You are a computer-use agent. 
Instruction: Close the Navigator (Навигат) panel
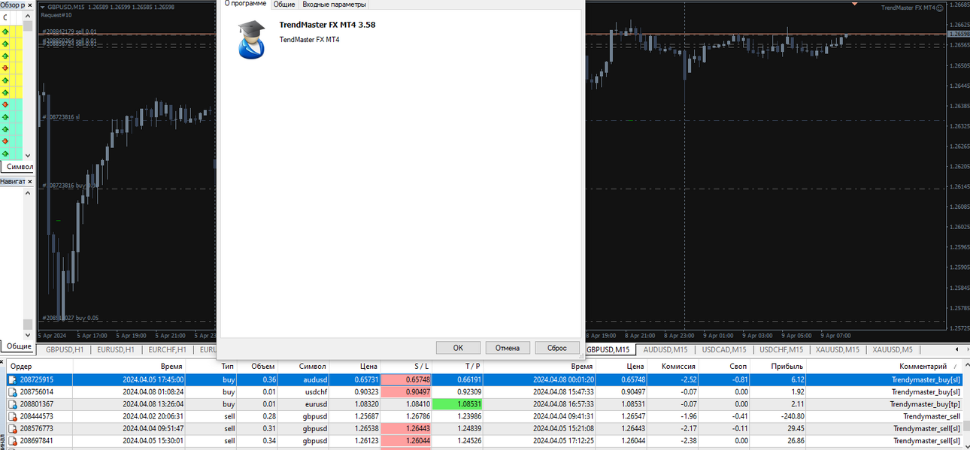click(x=30, y=182)
